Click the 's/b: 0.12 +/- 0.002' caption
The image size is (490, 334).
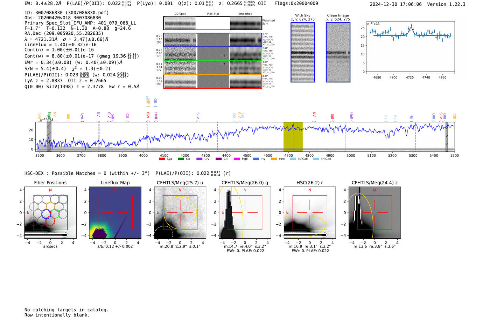(115, 246)
